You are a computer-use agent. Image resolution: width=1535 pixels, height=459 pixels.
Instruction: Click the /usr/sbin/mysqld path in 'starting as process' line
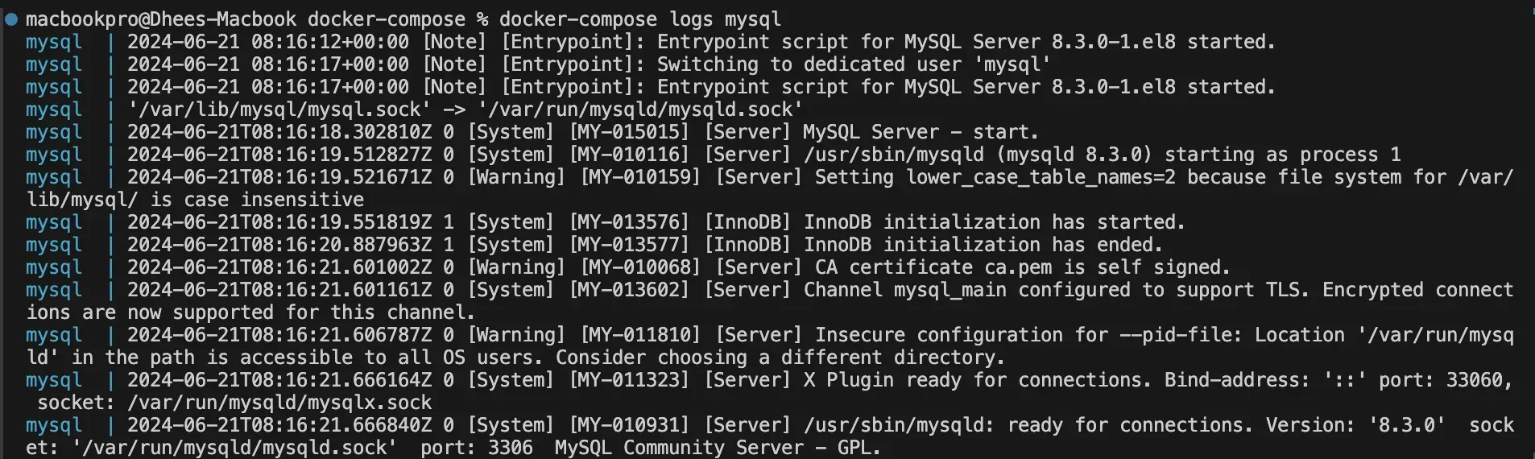click(x=894, y=154)
